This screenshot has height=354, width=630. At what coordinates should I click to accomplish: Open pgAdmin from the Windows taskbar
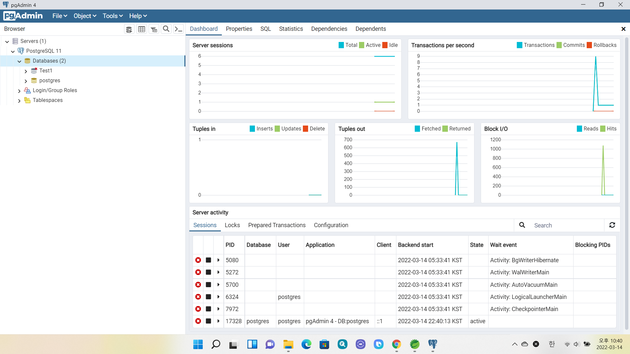432,344
